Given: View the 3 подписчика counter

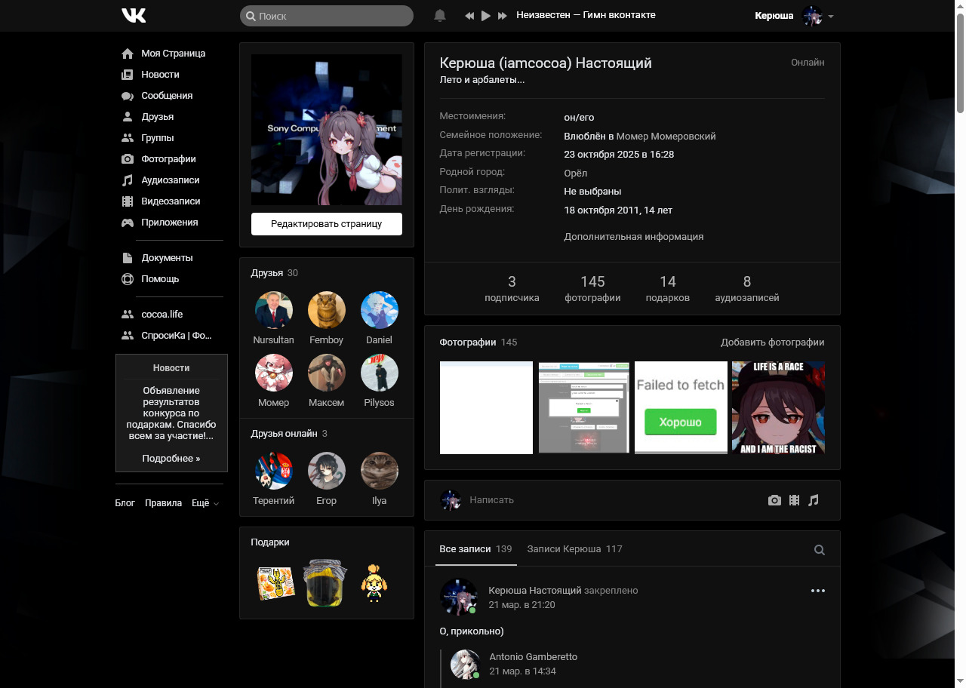Looking at the screenshot, I should pyautogui.click(x=512, y=288).
